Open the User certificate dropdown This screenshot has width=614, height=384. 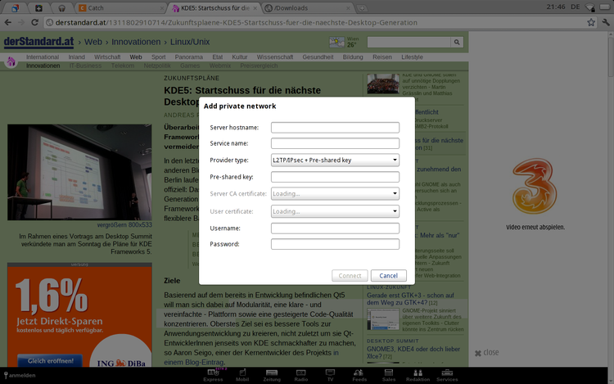click(x=335, y=210)
